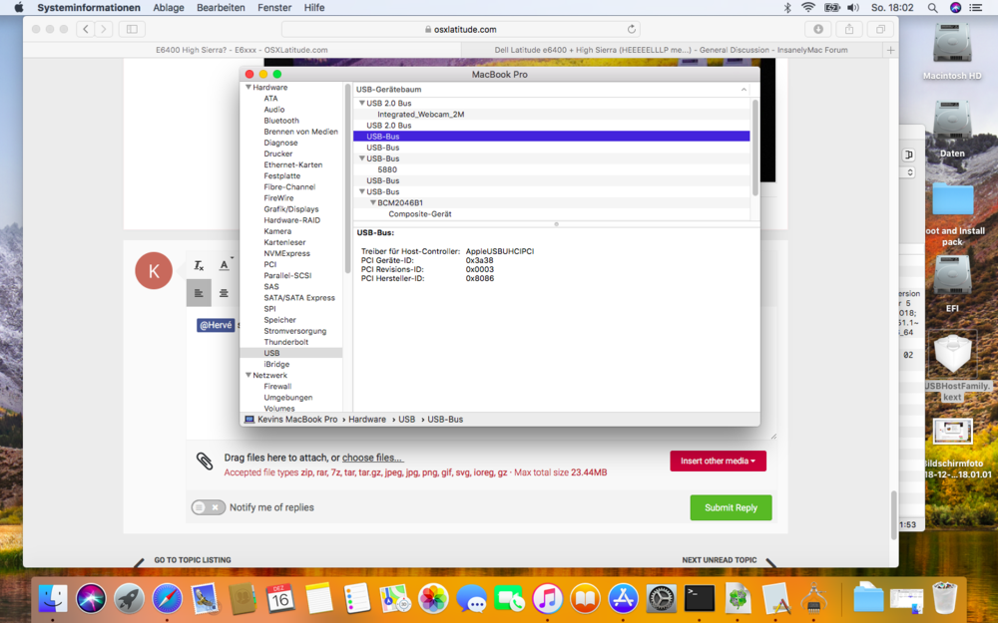The height and width of the screenshot is (623, 998).
Task: Open iBooks app in dock
Action: click(585, 599)
